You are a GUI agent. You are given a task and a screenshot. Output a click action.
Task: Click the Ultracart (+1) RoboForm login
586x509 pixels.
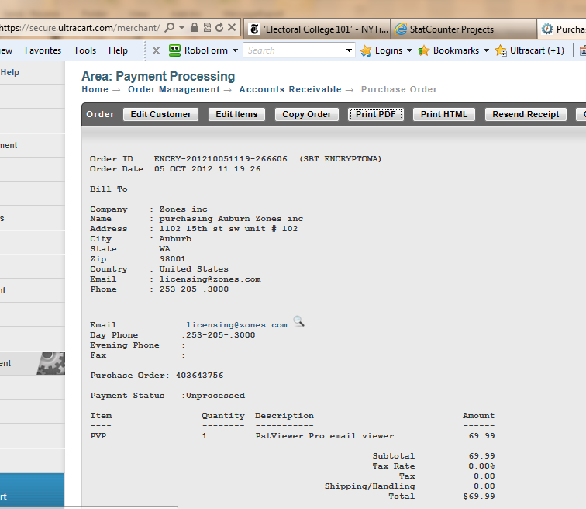[x=529, y=50]
